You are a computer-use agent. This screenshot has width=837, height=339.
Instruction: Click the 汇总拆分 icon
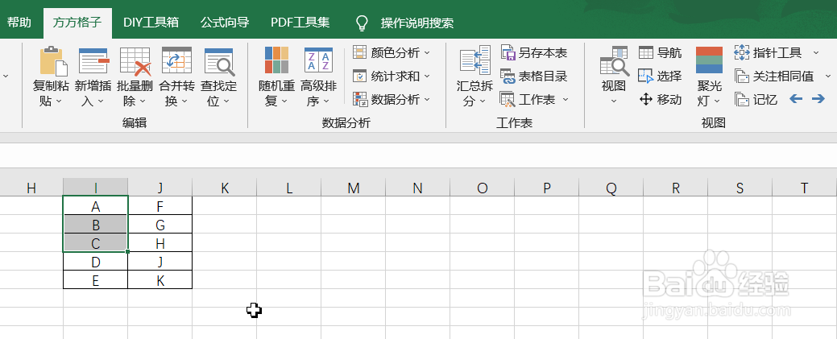[475, 60]
